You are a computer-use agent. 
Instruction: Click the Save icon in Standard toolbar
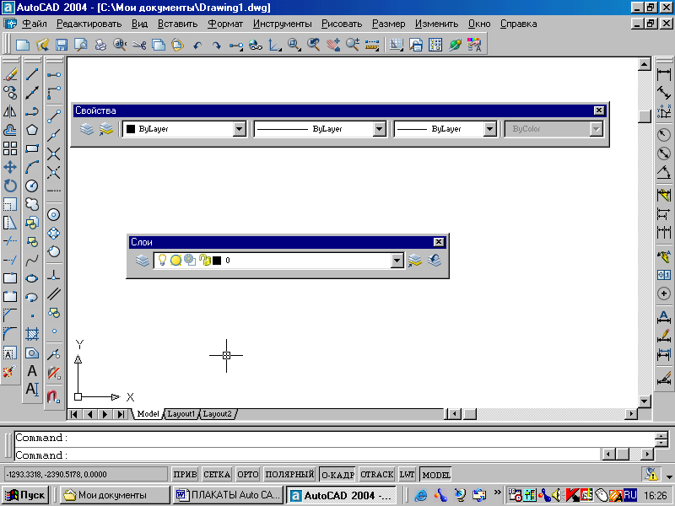tap(62, 45)
